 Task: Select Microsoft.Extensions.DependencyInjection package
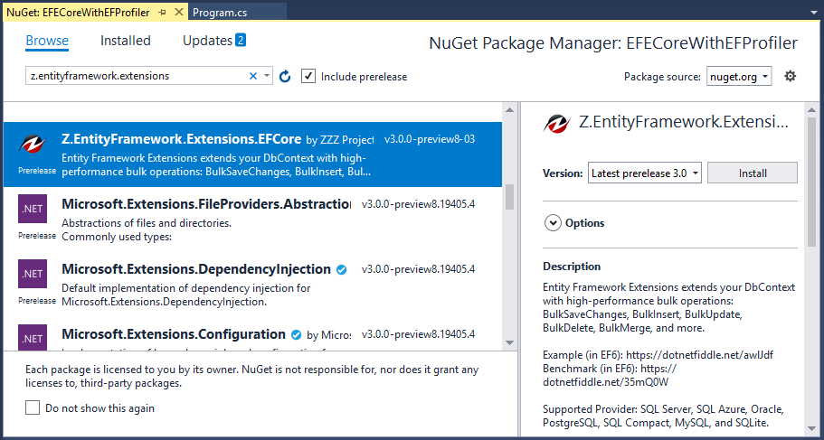(x=252, y=285)
